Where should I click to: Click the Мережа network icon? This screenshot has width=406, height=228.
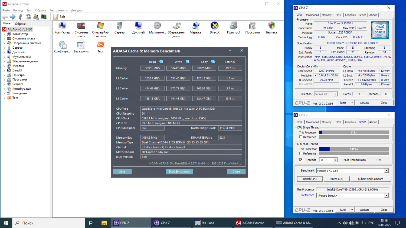point(195,26)
